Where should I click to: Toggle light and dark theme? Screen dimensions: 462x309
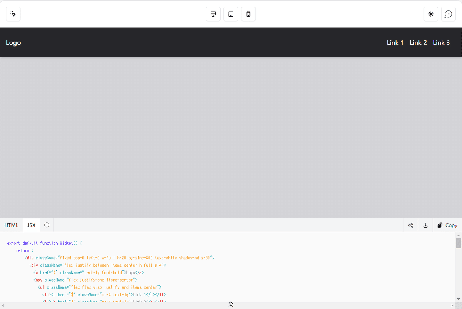tap(430, 14)
